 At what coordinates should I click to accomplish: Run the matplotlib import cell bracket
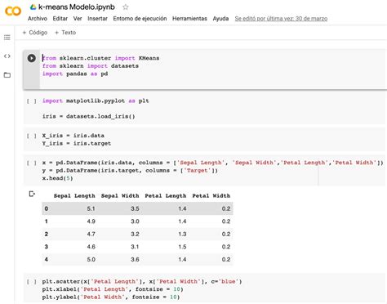(32, 101)
